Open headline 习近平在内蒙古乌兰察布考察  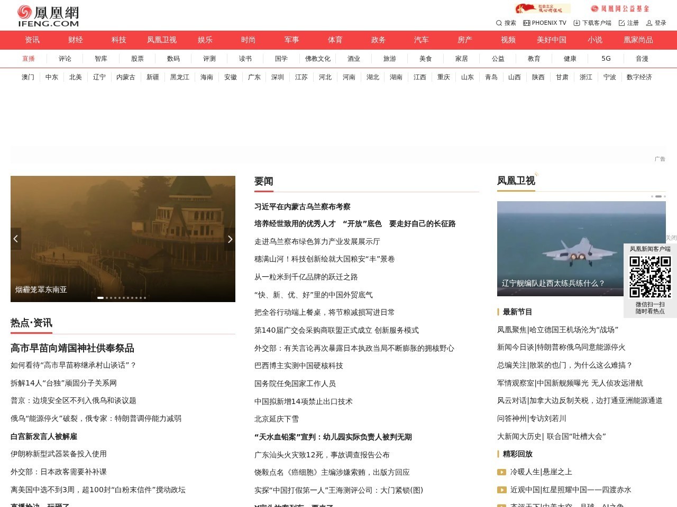(303, 206)
